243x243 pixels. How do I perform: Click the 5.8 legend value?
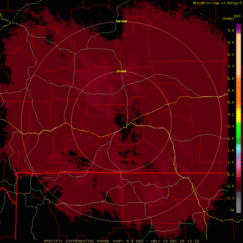pyautogui.click(x=231, y=90)
